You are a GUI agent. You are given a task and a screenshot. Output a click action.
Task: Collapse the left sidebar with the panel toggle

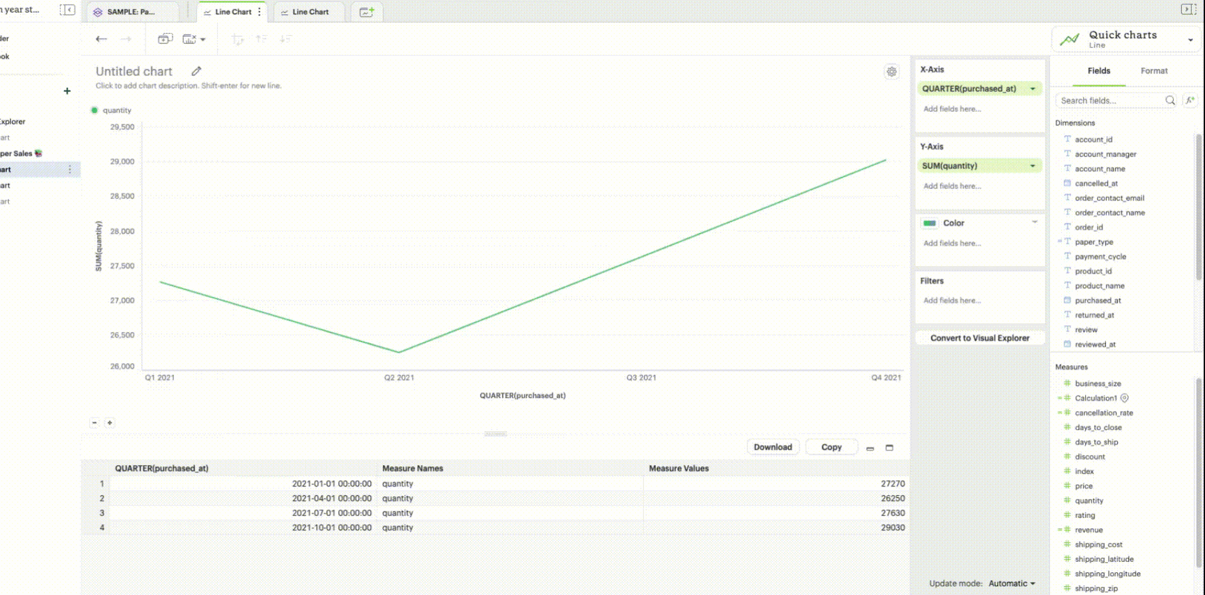(x=67, y=9)
